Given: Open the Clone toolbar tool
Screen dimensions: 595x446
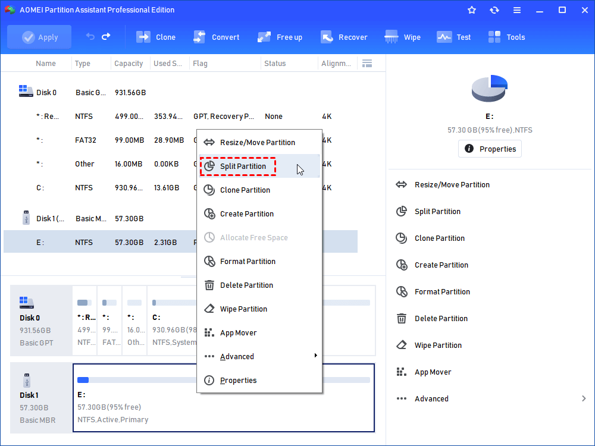Looking at the screenshot, I should click(x=156, y=37).
